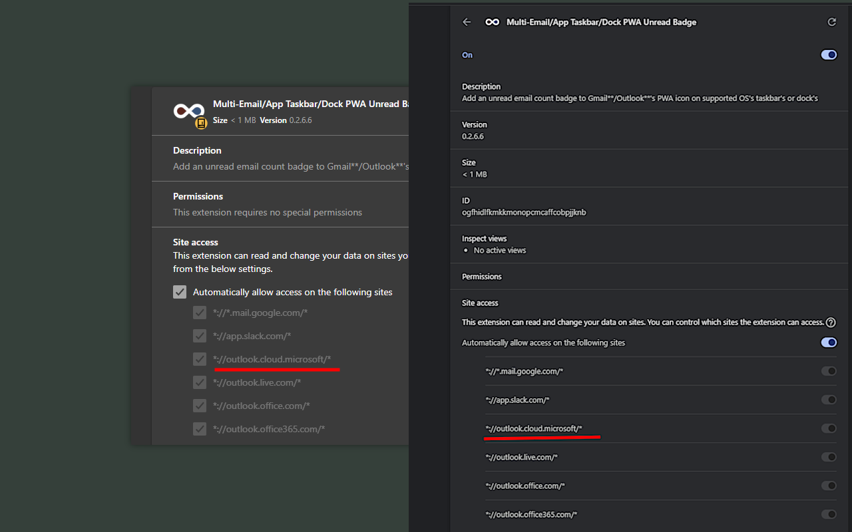Screen dimensions: 852x532
Task: Go back using the arrow beside the extension title
Action: (467, 22)
